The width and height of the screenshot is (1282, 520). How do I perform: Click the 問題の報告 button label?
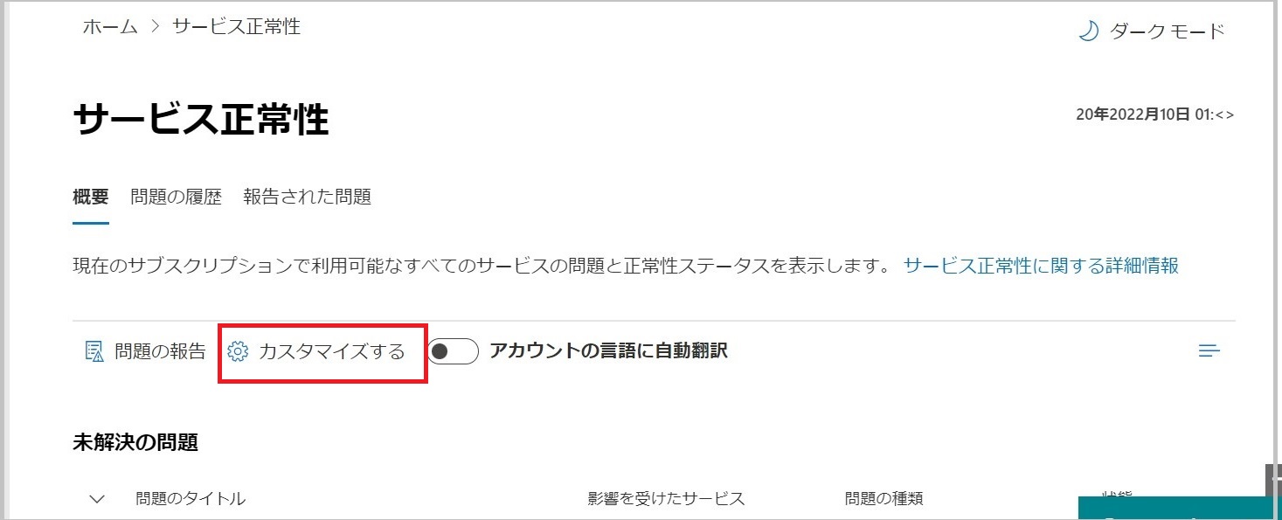point(160,351)
